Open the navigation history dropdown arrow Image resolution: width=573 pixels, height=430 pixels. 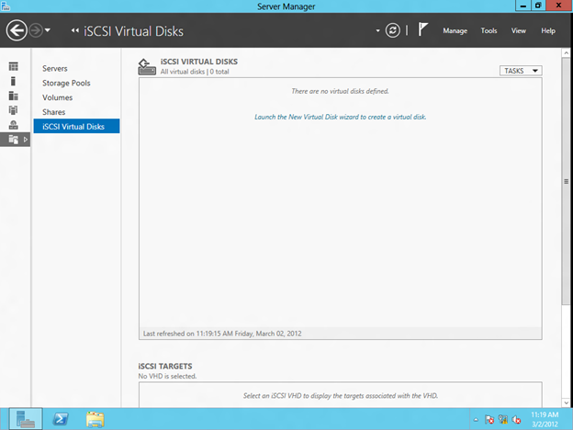click(59, 31)
